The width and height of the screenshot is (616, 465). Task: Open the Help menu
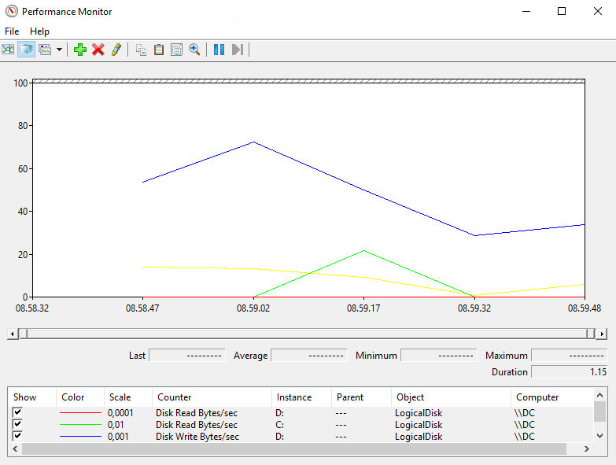point(39,31)
